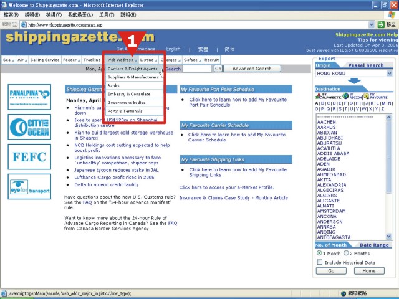
Task: Filter destinations by letter Z
Action: [x=382, y=109]
